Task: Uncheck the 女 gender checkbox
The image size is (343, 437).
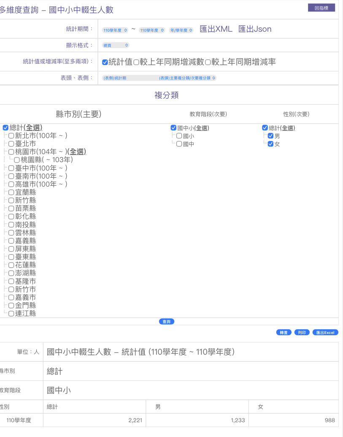Action: [271, 144]
